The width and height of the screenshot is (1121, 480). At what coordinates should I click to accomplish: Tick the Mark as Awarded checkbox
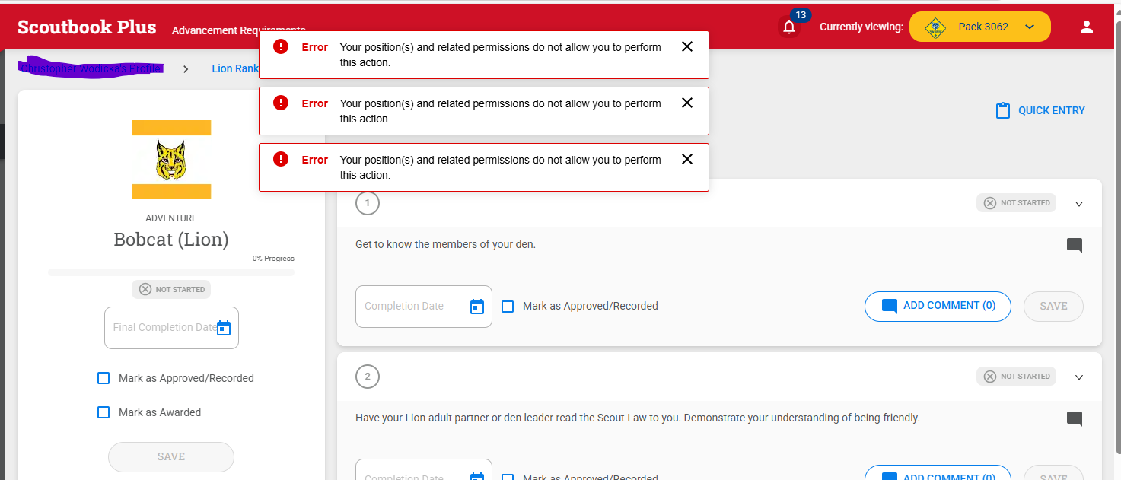[104, 412]
